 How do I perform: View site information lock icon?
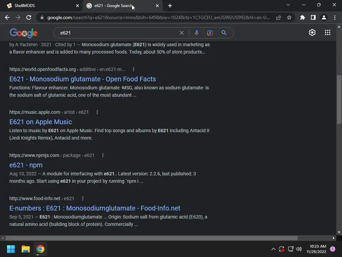[42, 17]
